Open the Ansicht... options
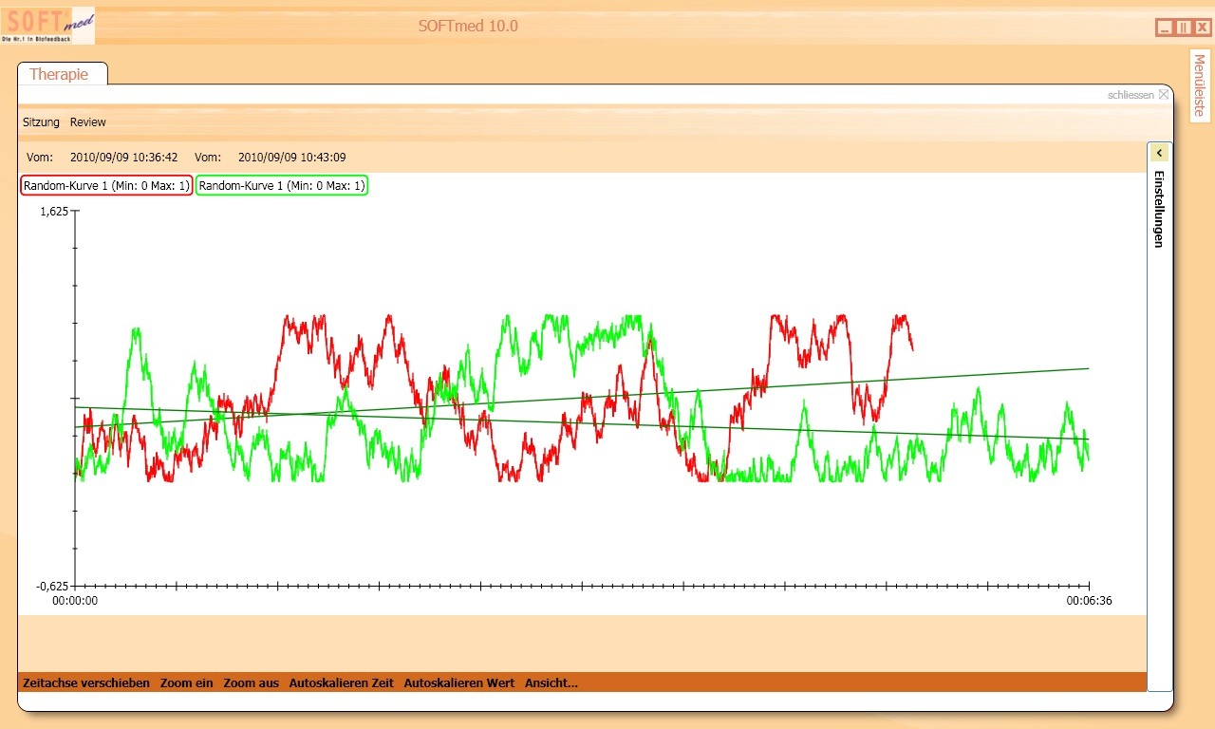Viewport: 1215px width, 729px height. pyautogui.click(x=551, y=682)
